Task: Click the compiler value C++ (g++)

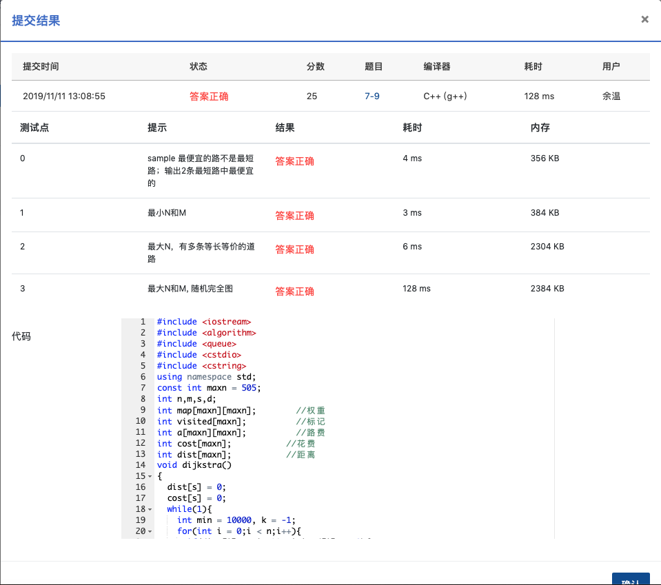Action: [x=445, y=96]
